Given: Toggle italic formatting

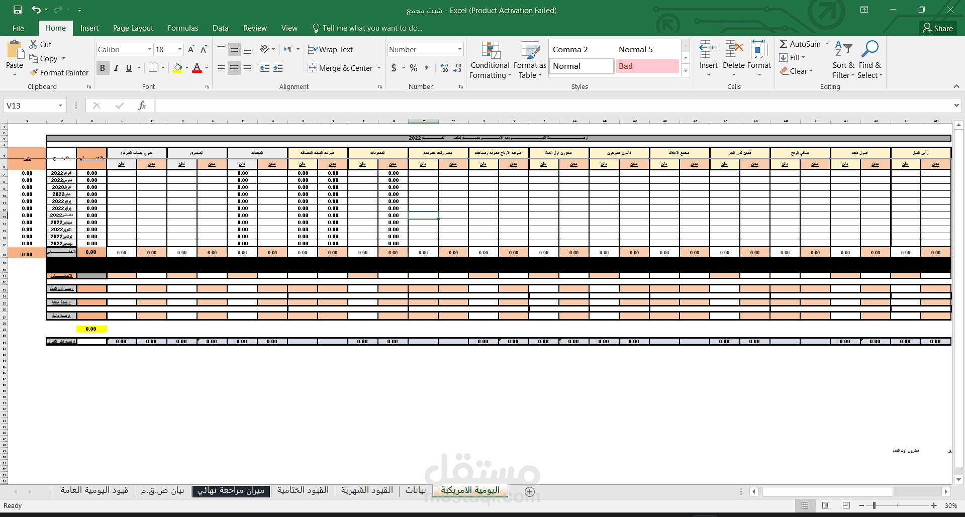Looking at the screenshot, I should (116, 68).
